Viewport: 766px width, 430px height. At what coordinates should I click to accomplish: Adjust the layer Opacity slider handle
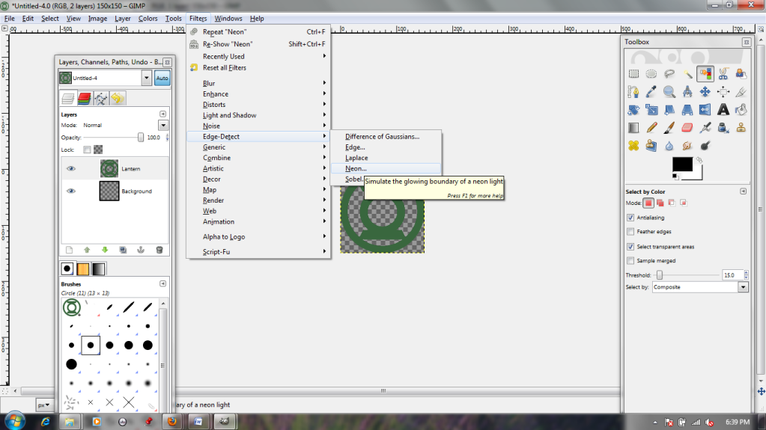point(141,138)
